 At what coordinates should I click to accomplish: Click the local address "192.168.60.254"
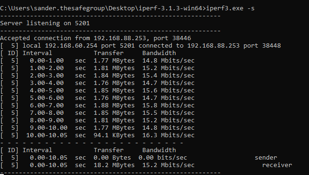(x=71, y=46)
